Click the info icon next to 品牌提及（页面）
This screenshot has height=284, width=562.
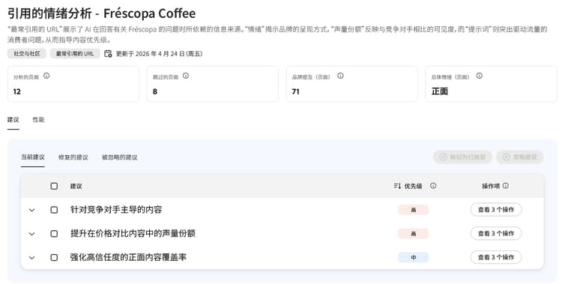[340, 76]
